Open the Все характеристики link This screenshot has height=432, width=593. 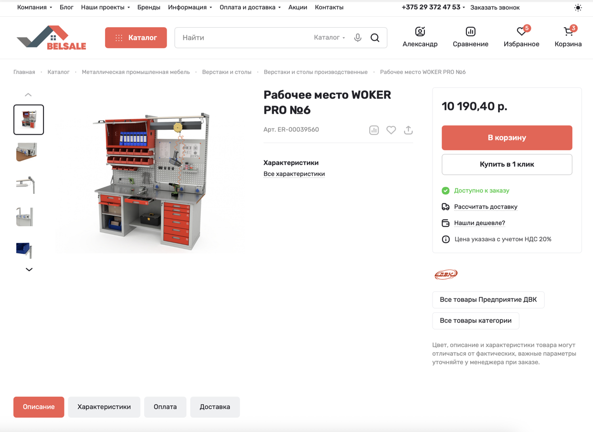coord(294,174)
